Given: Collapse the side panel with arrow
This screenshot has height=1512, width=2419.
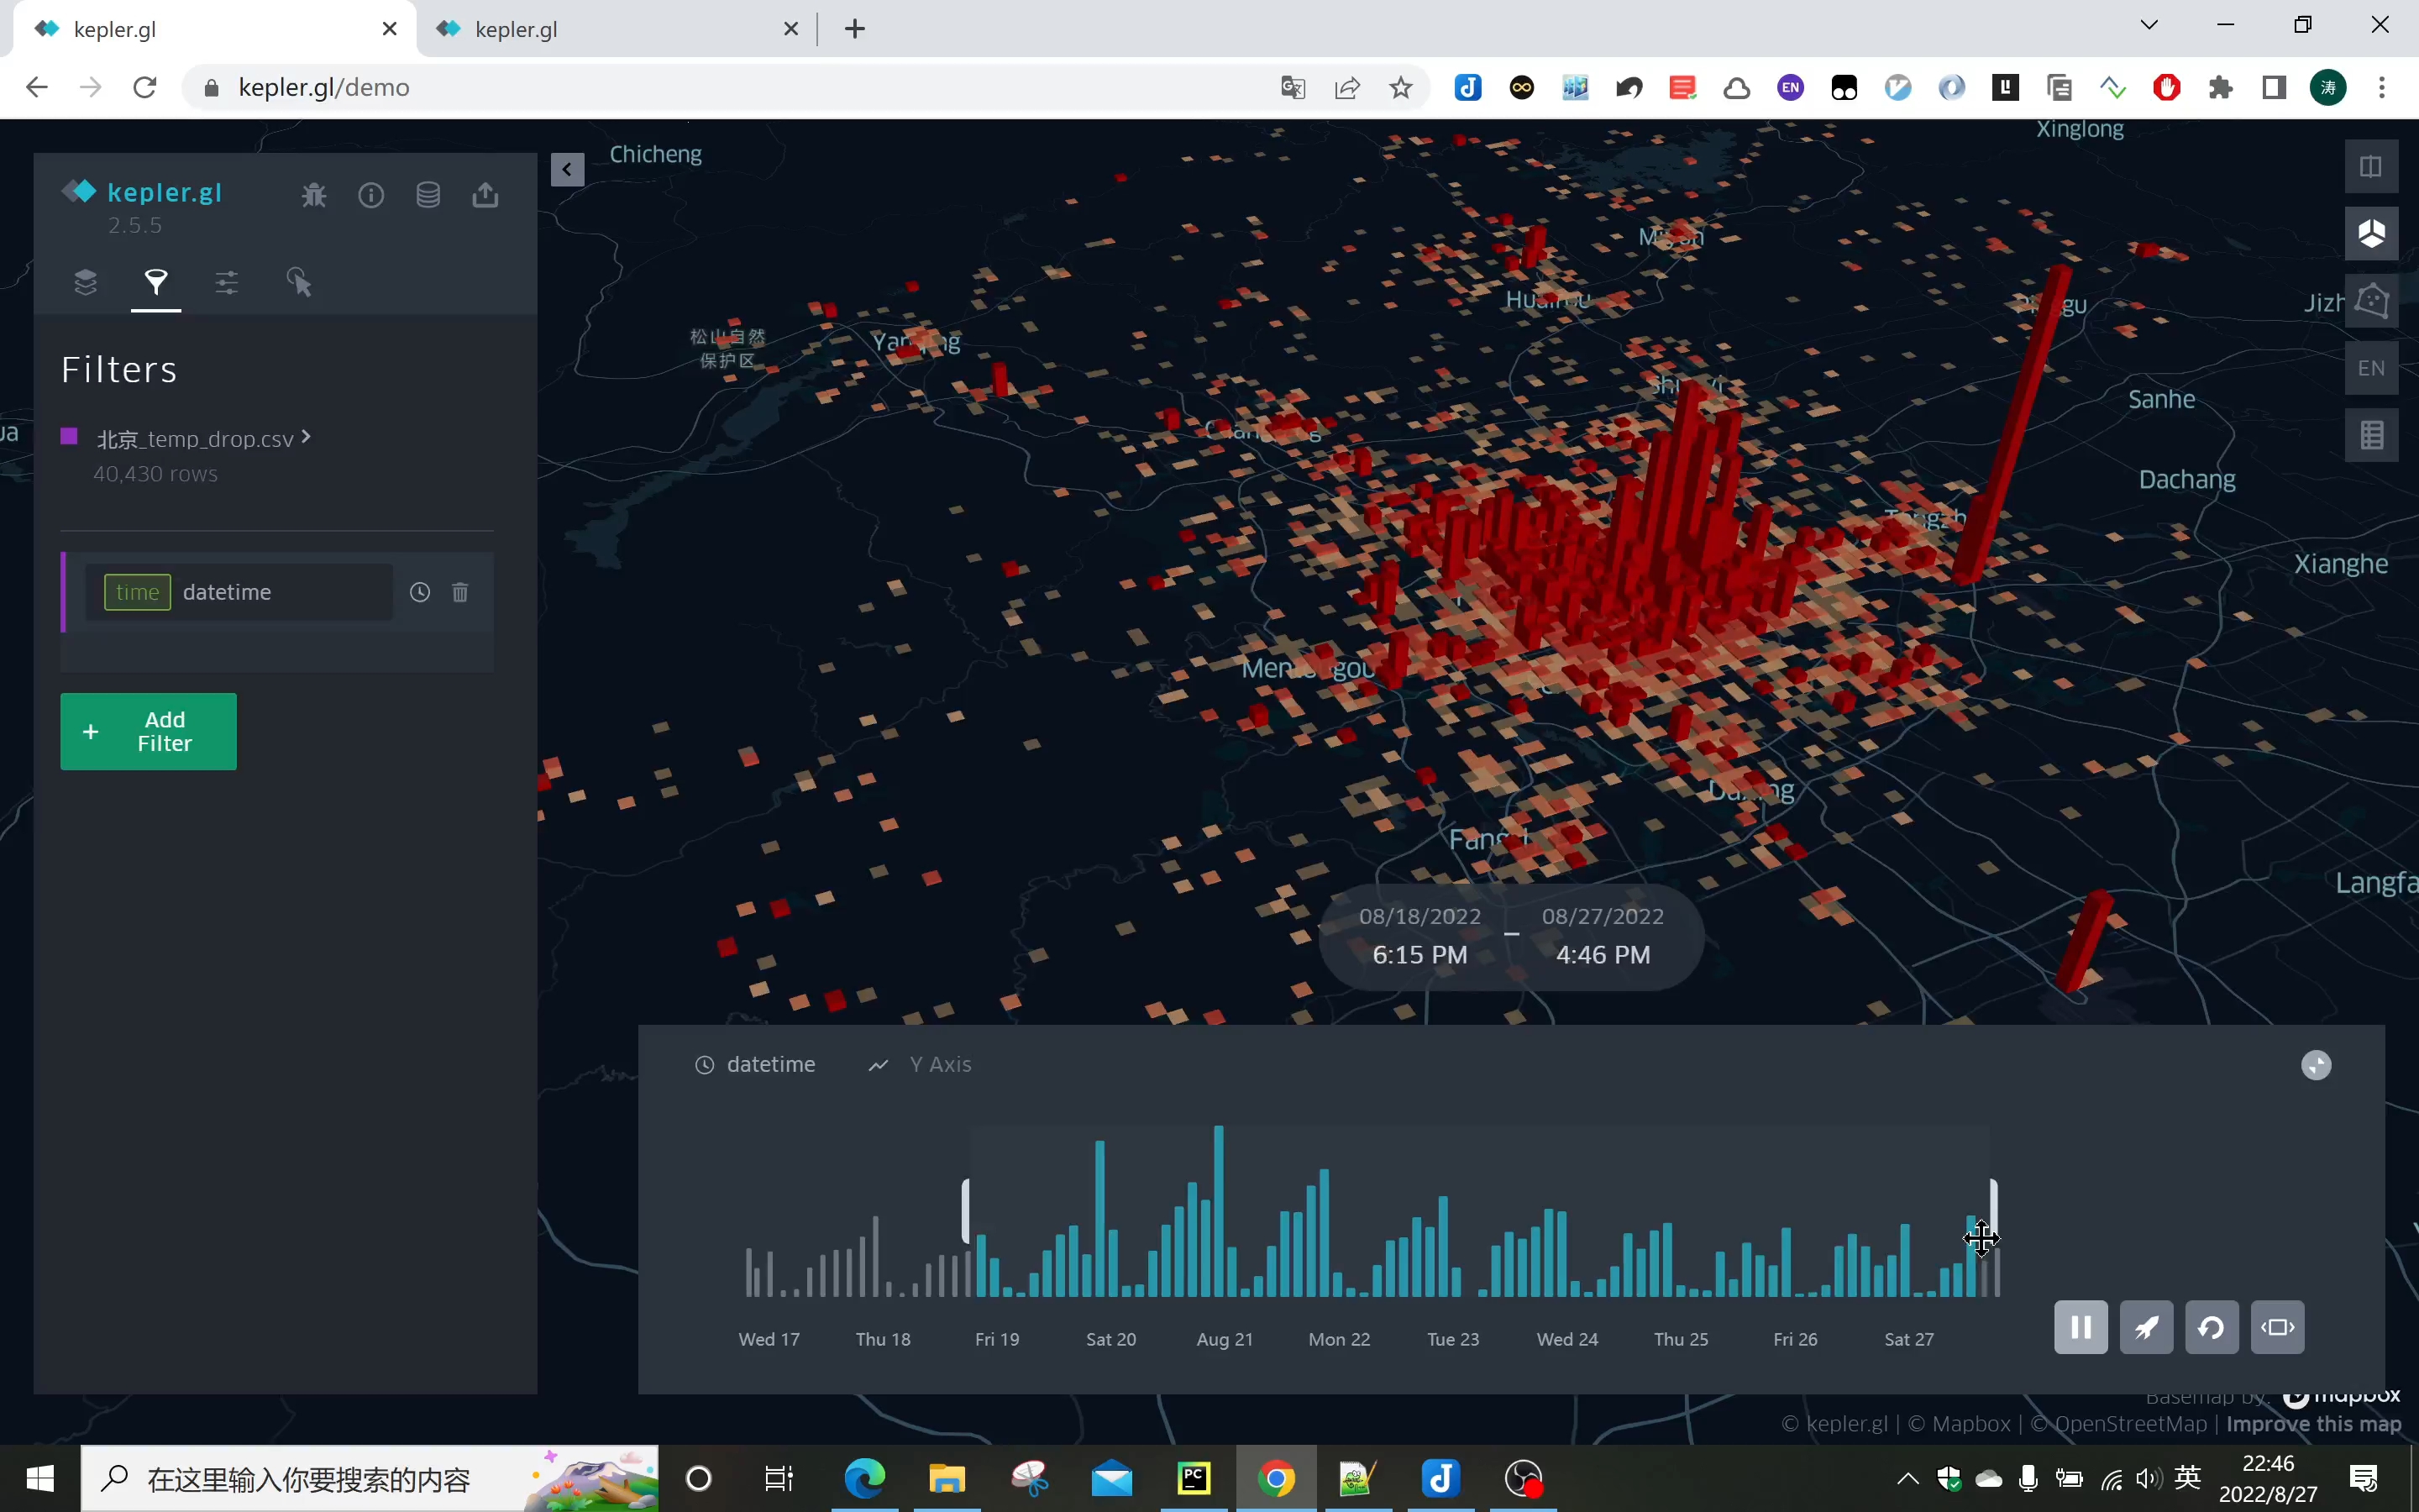Looking at the screenshot, I should click(567, 169).
